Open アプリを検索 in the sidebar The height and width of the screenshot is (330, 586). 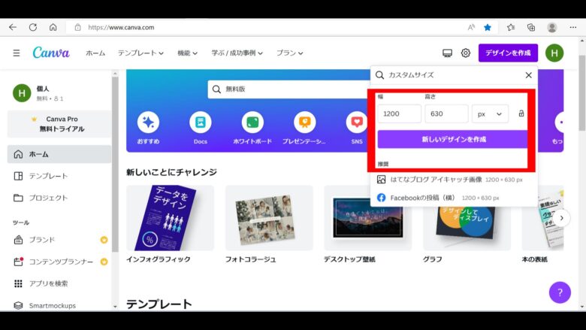tap(59, 283)
